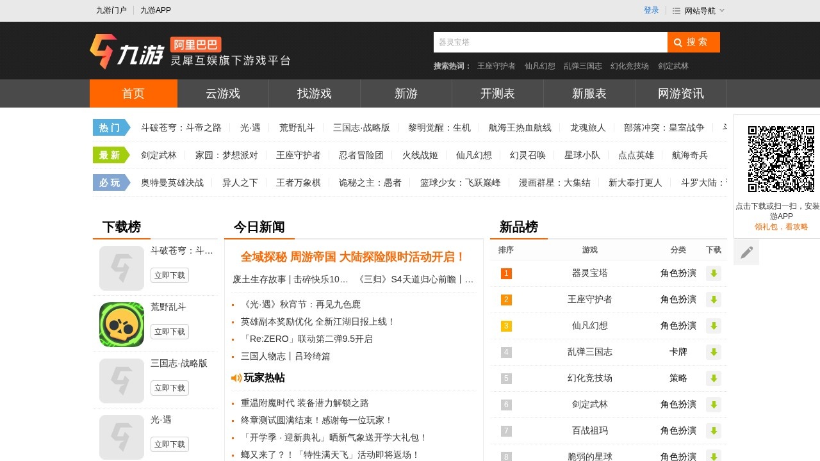Click 家园：梦想派对 in the 最新 row
The height and width of the screenshot is (461, 820).
point(227,155)
